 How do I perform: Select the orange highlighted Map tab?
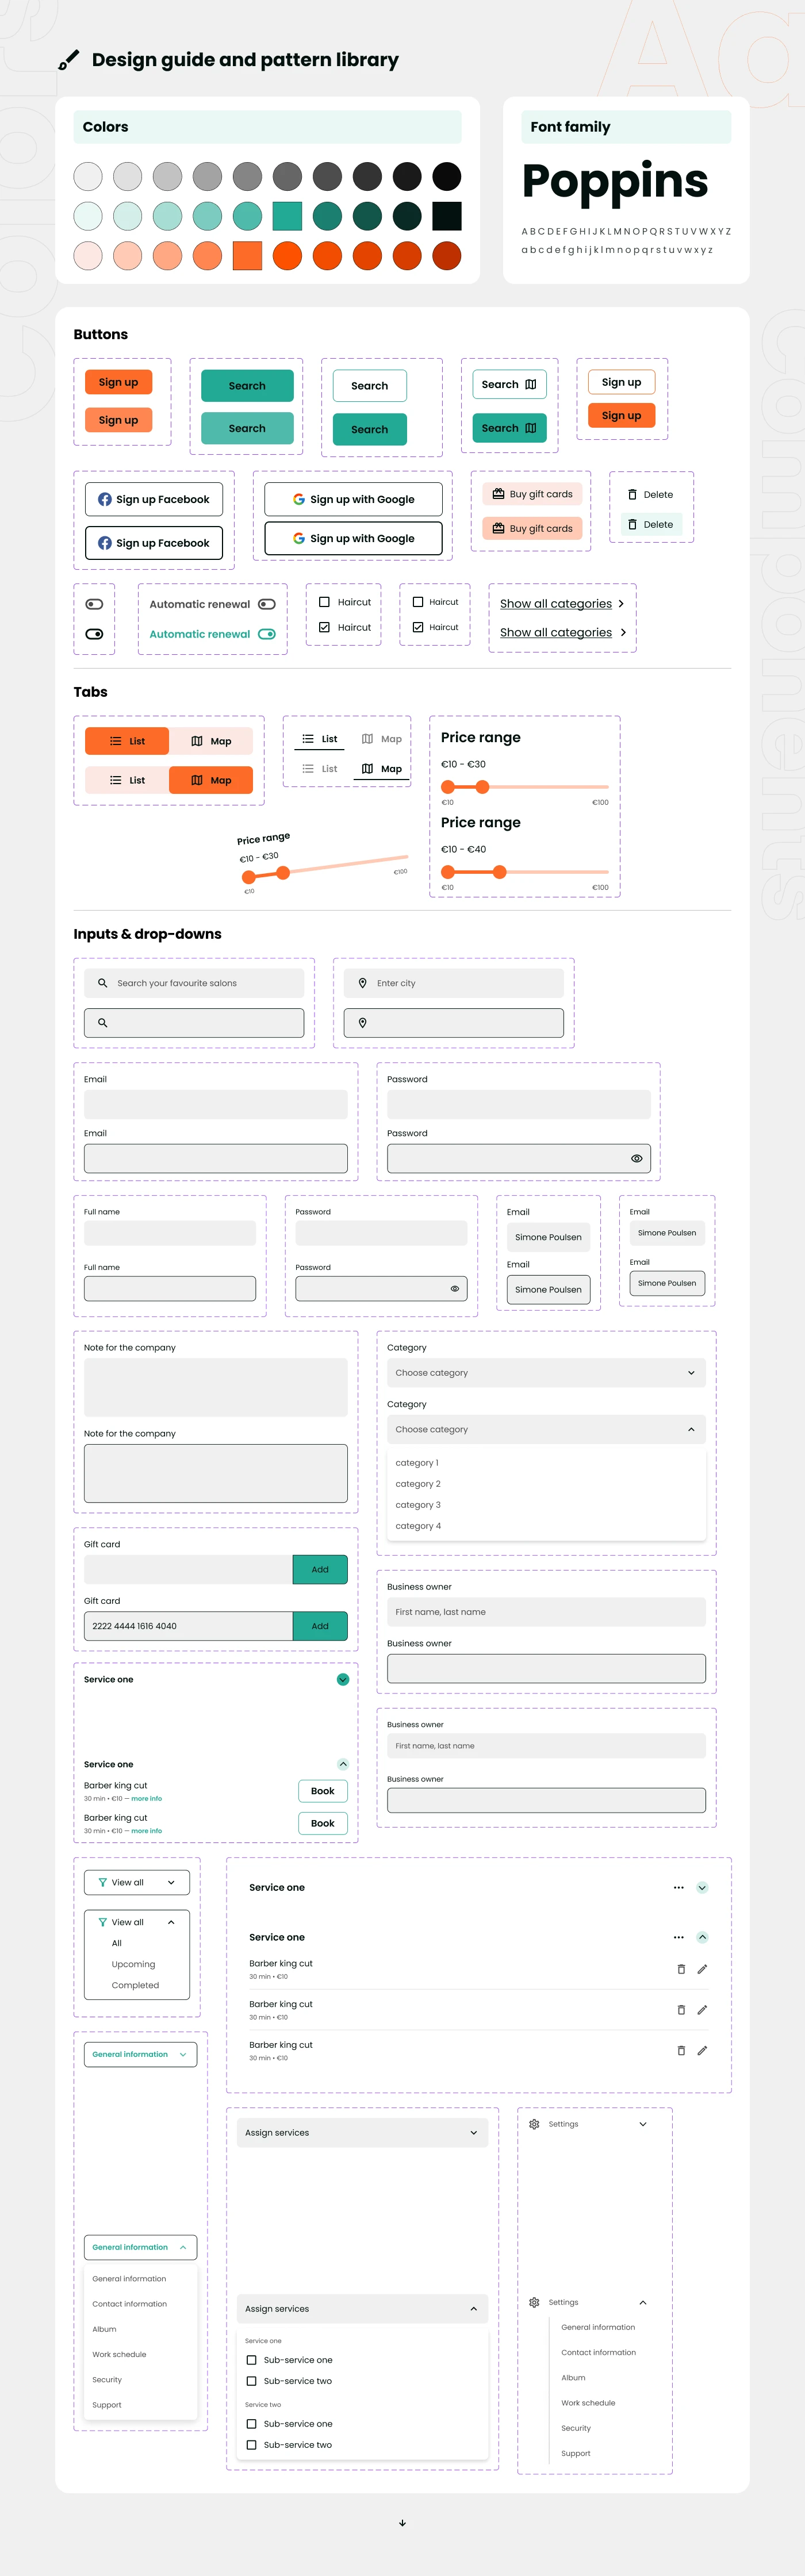pyautogui.click(x=211, y=780)
